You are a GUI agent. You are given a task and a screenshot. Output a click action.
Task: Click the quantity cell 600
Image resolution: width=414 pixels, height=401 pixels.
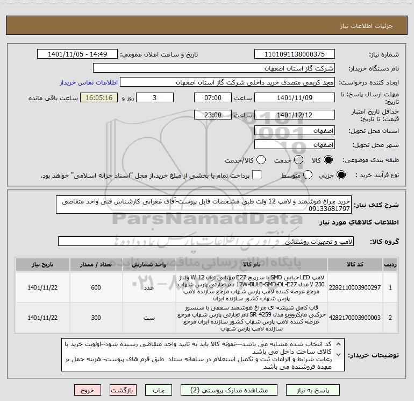click(96, 287)
